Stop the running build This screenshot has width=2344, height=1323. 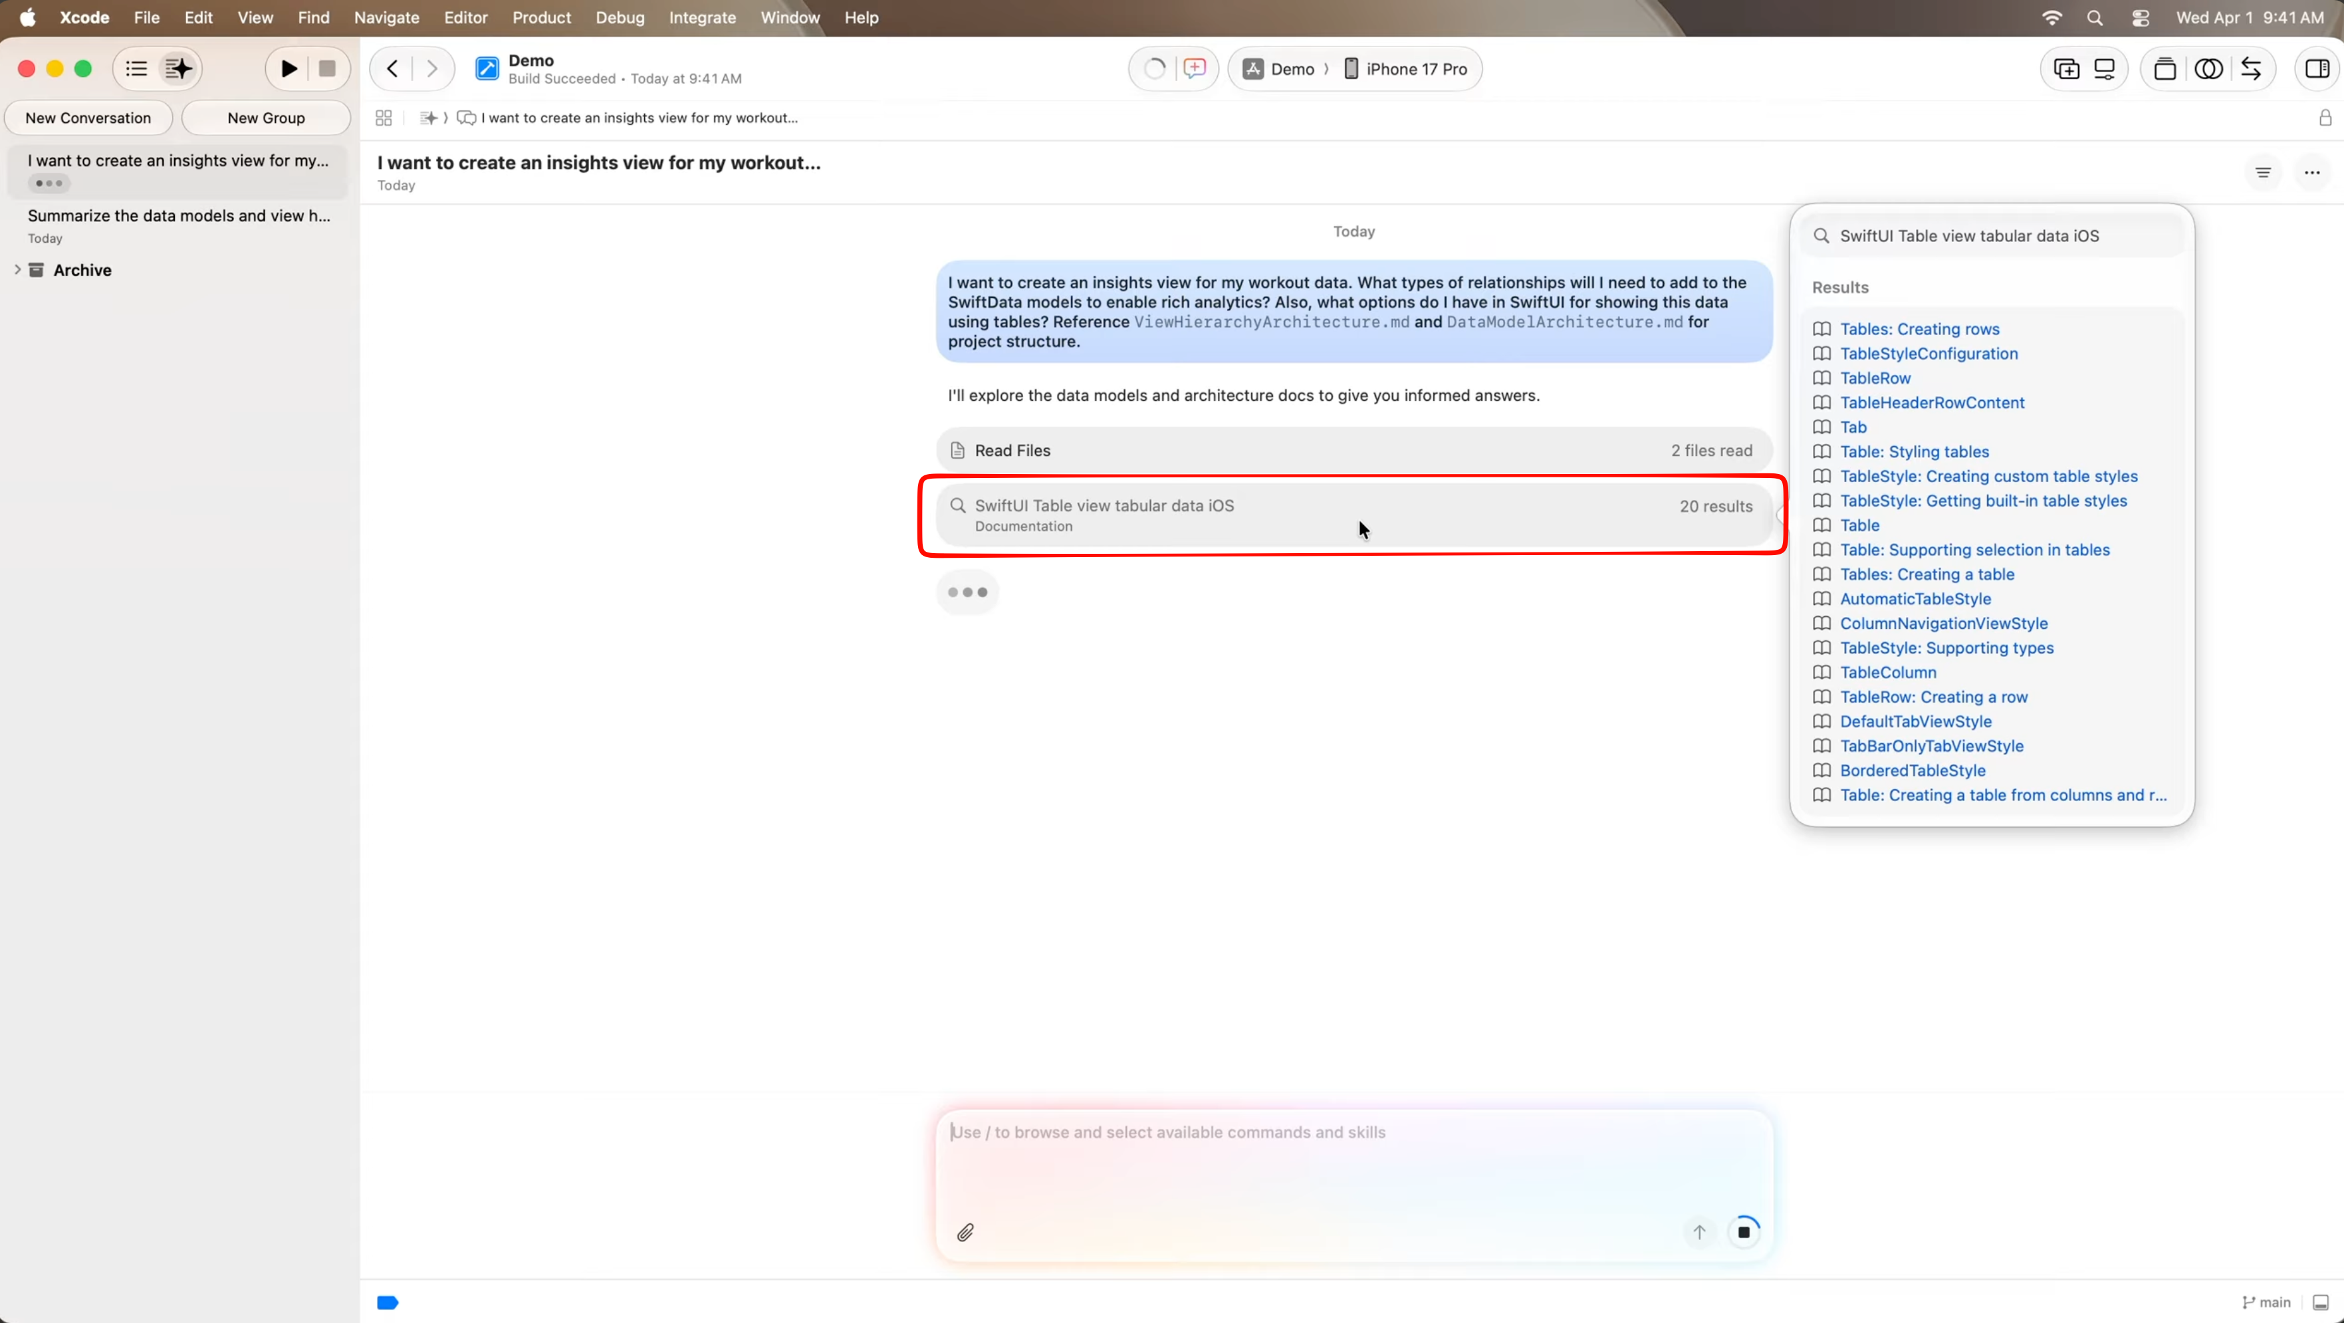(x=328, y=68)
